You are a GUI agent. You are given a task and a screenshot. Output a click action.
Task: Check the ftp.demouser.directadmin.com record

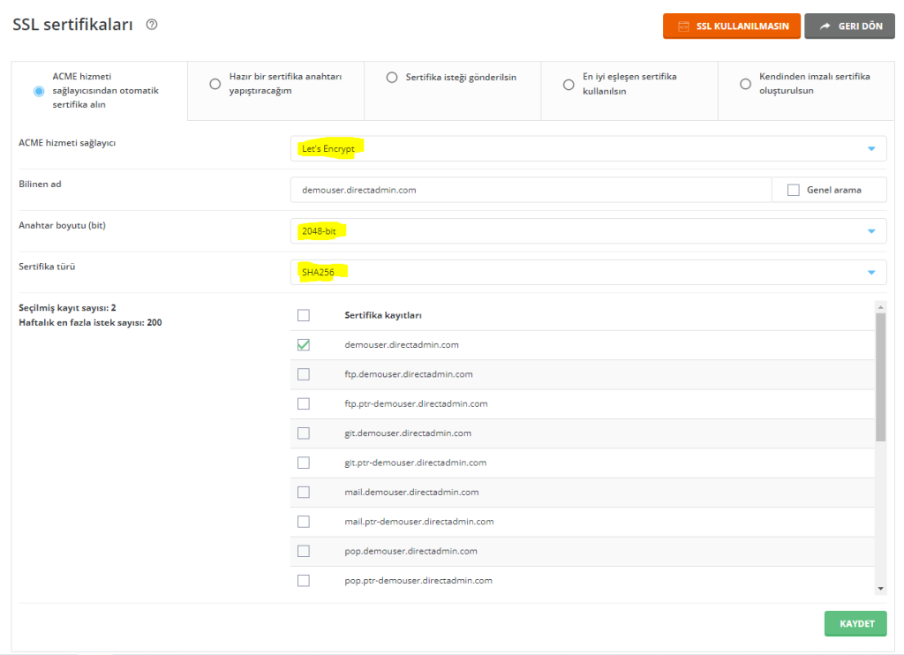(304, 373)
